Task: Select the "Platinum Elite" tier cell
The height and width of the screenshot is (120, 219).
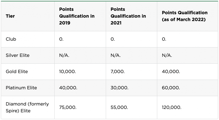Action: (21, 88)
